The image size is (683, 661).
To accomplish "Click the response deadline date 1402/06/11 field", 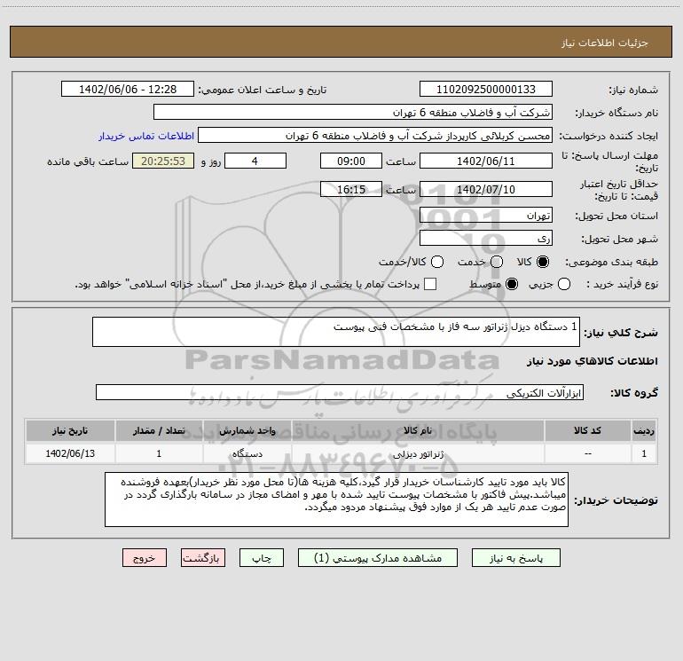I will [x=486, y=161].
